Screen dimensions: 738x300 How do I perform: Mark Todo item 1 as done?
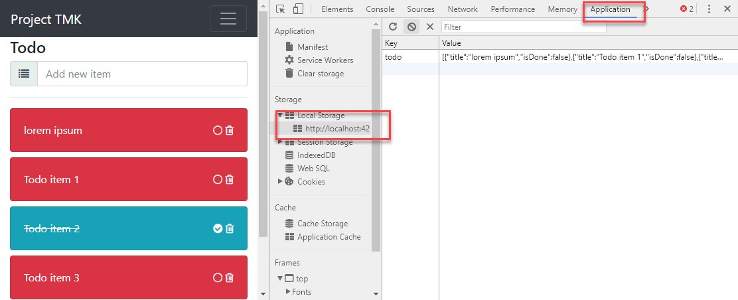click(217, 180)
